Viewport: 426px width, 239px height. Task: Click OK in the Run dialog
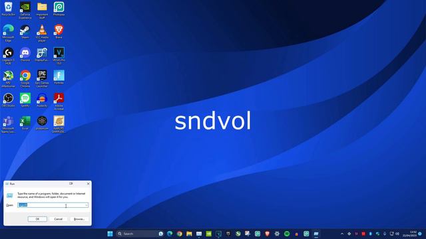click(37, 219)
